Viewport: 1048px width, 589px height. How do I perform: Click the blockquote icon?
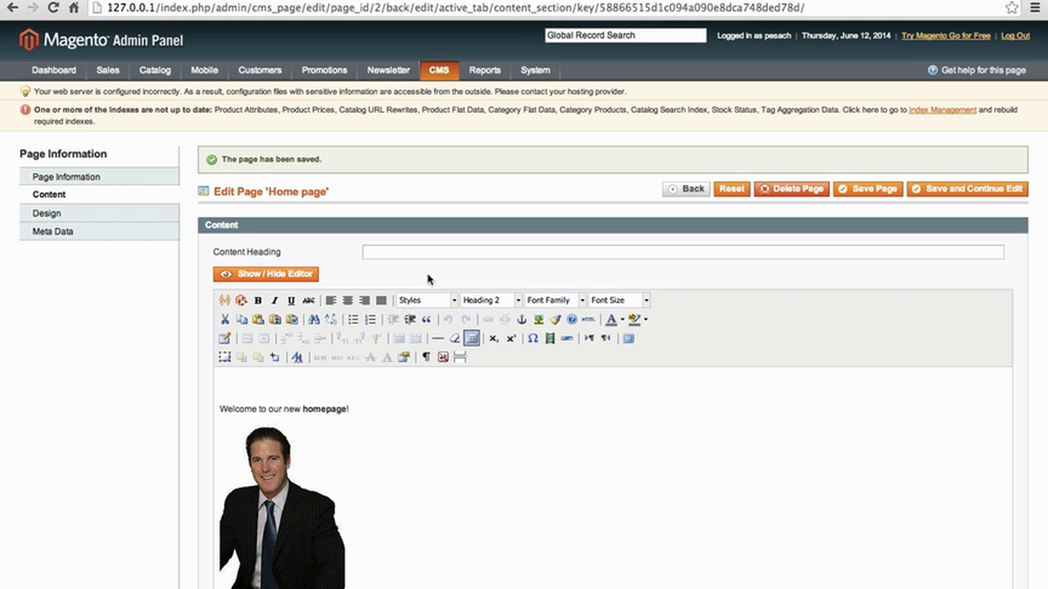[426, 319]
